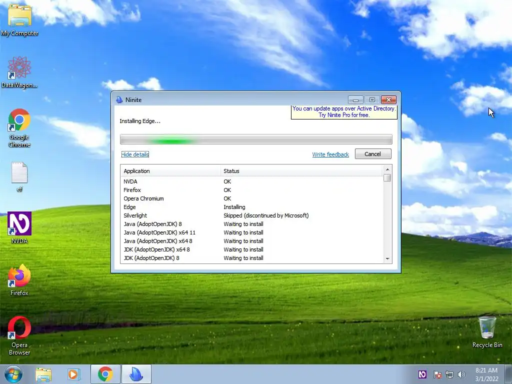Select Java (AdoptOpenJDK) x64 8 row
Viewport: 512px width, 384px height.
(x=251, y=241)
